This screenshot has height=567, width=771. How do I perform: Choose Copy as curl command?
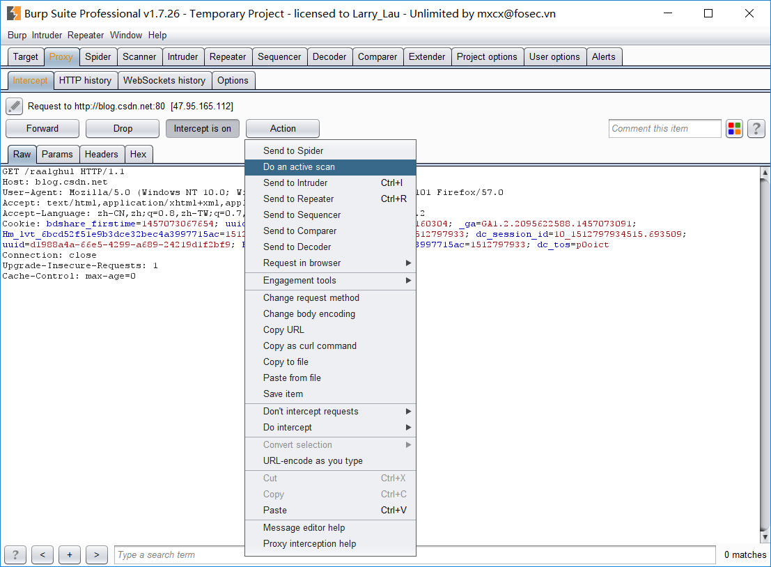330,345
